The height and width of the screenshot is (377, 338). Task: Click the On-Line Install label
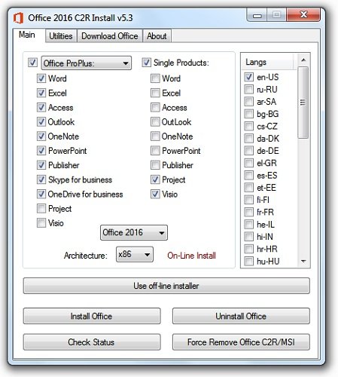pyautogui.click(x=191, y=256)
